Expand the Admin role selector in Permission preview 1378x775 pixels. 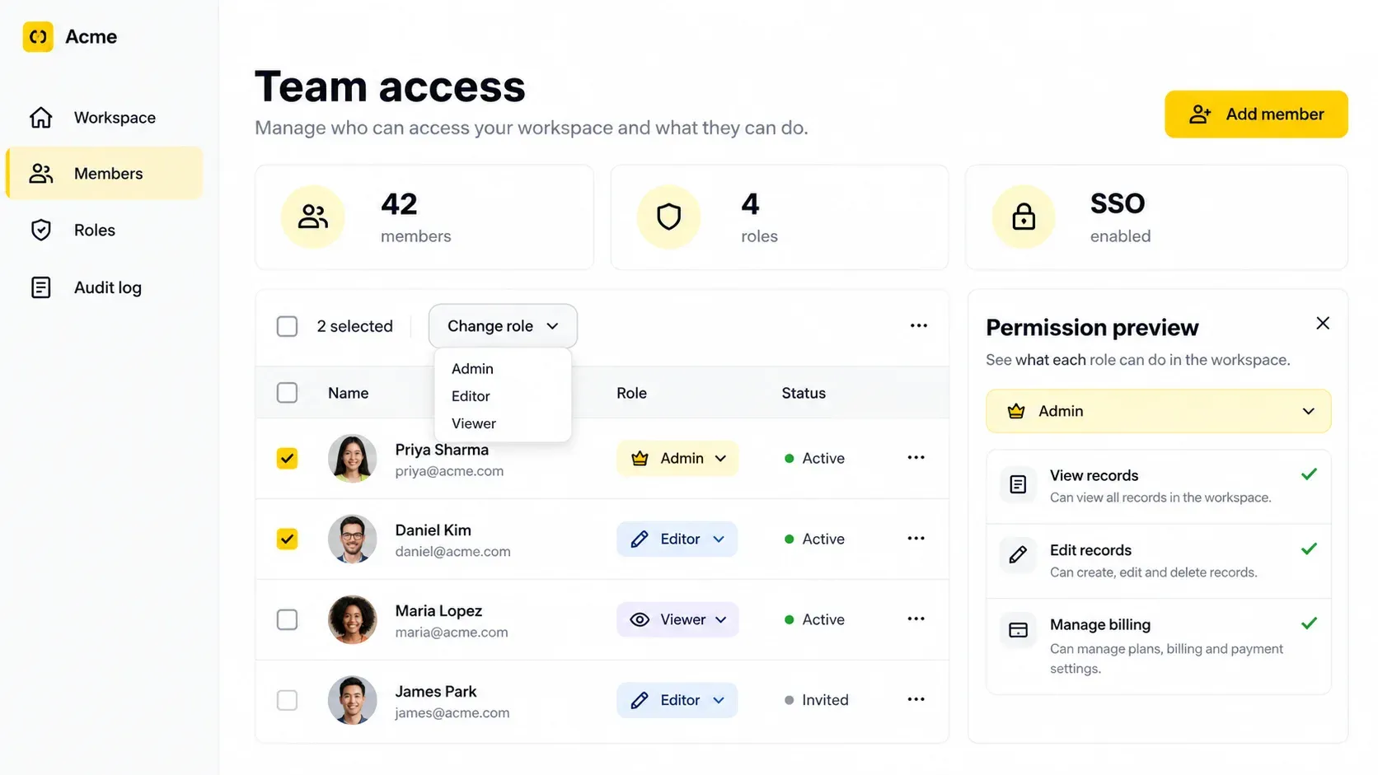tap(1159, 411)
